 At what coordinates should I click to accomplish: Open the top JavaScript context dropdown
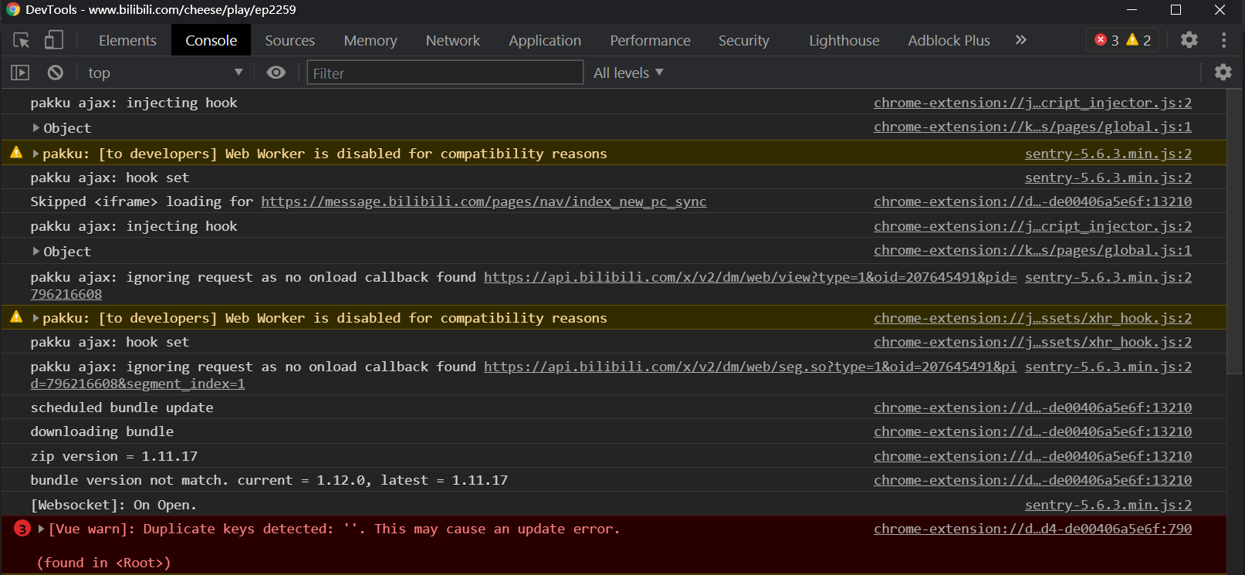164,73
